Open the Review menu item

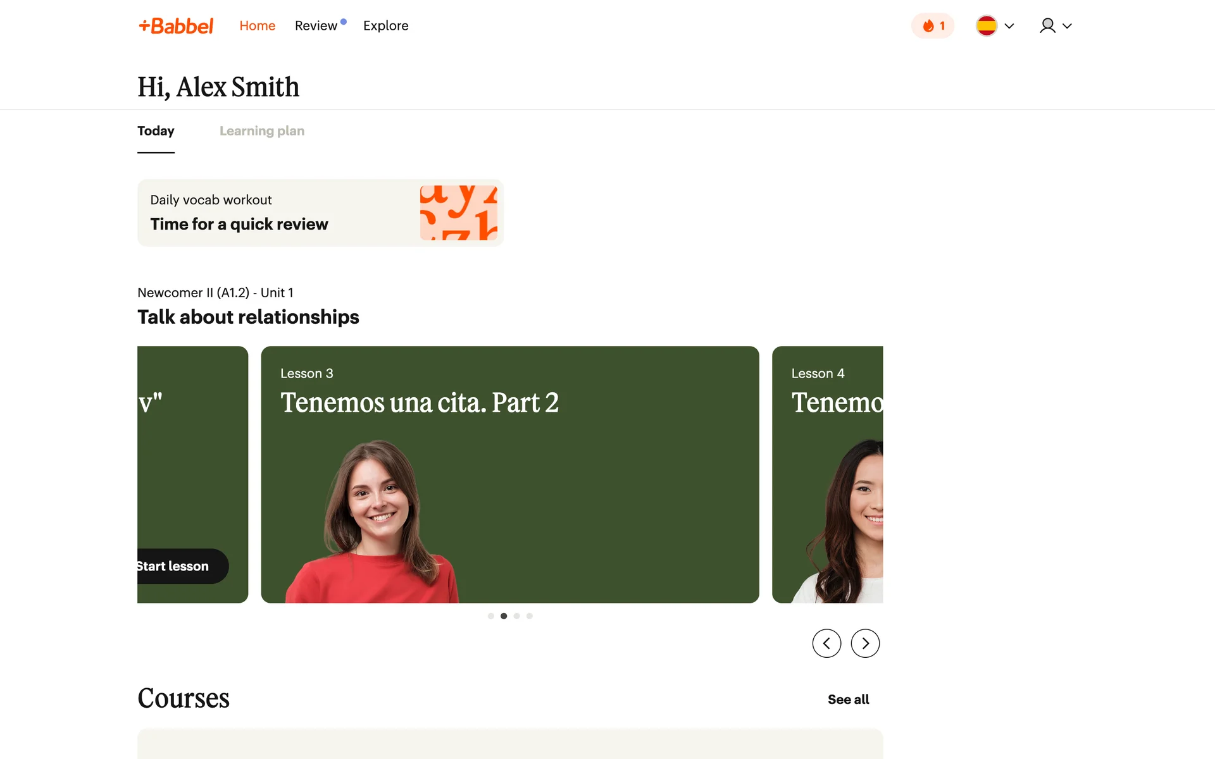316,26
